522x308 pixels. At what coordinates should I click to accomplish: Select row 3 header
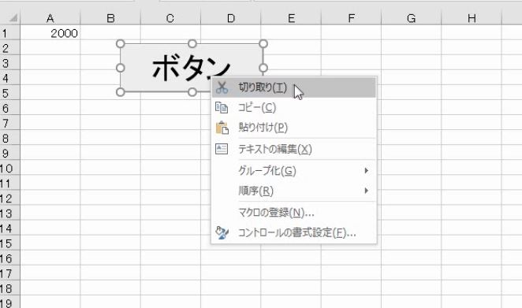click(x=10, y=63)
